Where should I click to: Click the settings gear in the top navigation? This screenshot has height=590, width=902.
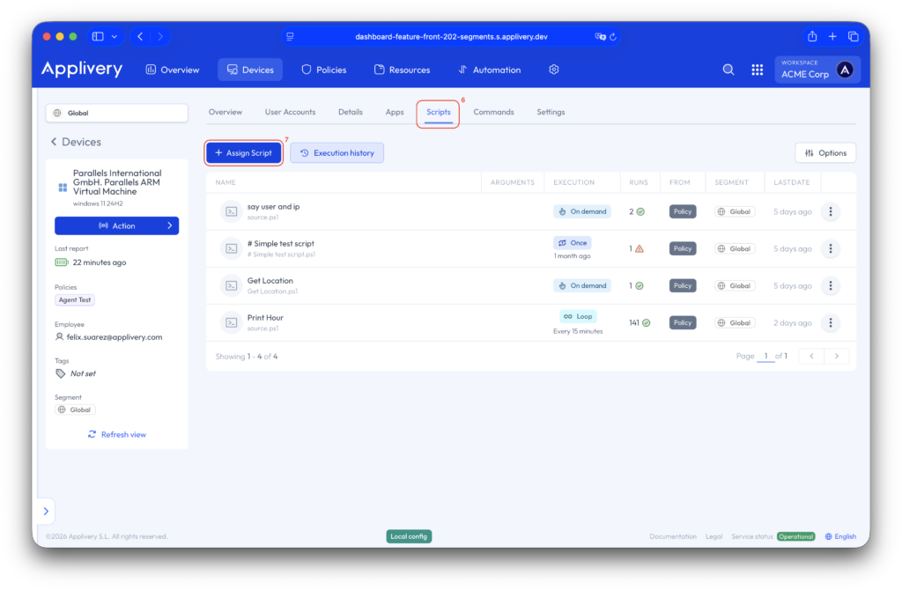click(553, 69)
